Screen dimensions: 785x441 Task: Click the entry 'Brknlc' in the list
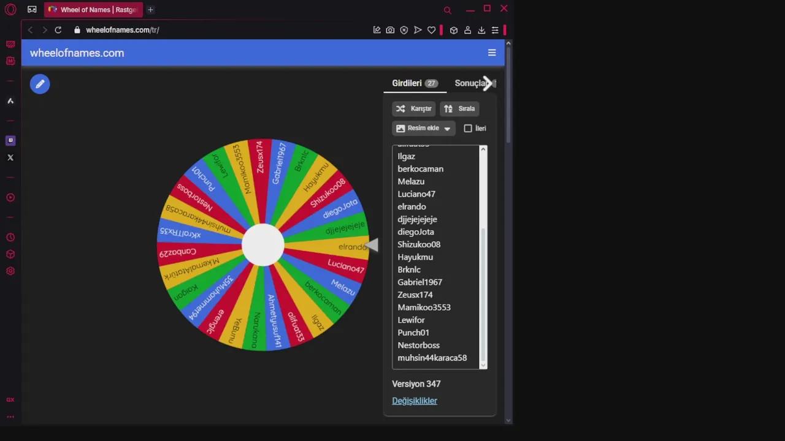pyautogui.click(x=409, y=269)
